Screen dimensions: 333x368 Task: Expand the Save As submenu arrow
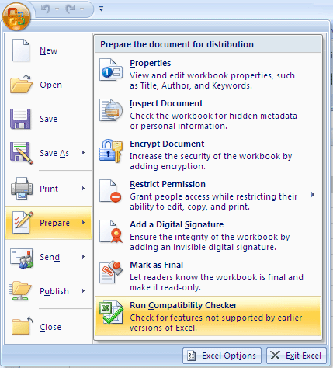point(83,153)
